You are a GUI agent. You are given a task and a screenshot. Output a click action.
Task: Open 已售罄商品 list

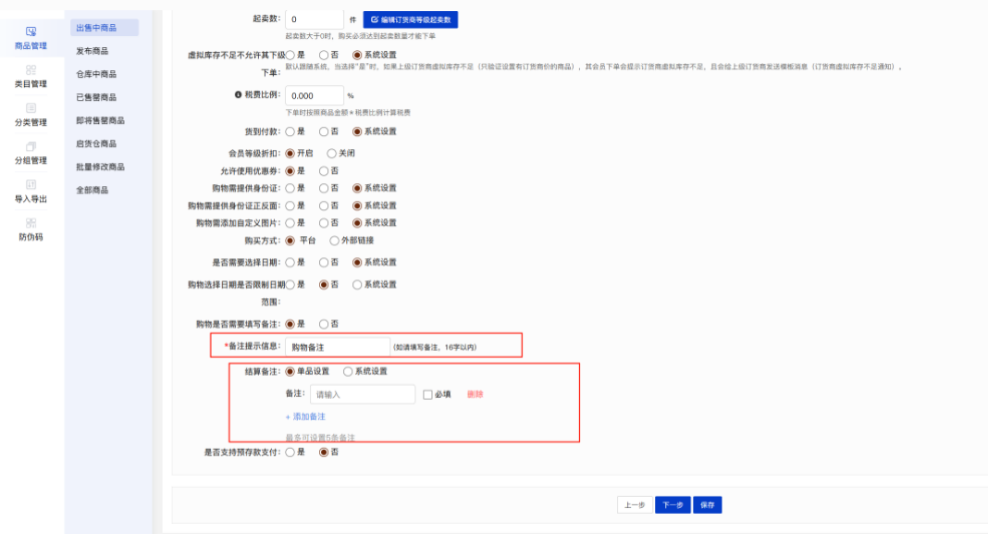(x=96, y=98)
